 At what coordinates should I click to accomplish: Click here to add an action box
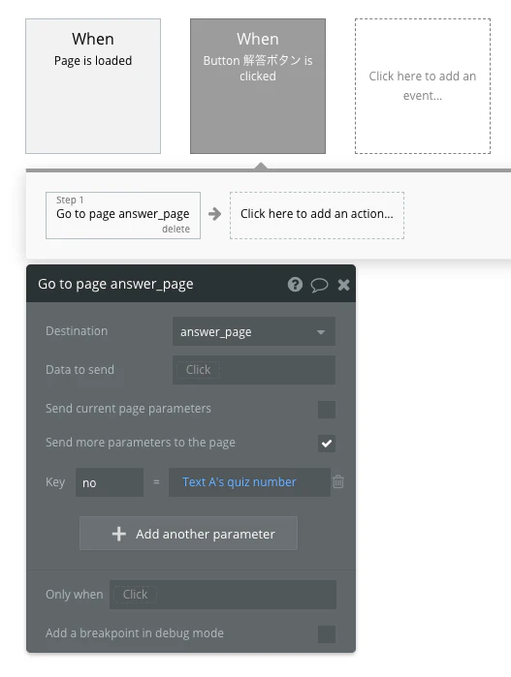tap(317, 215)
